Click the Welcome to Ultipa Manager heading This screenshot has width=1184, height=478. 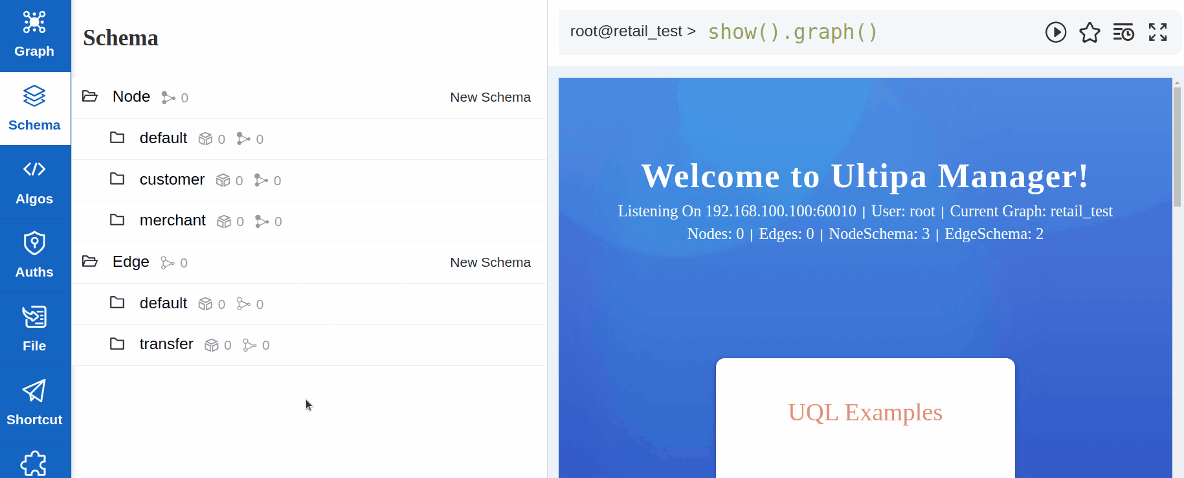click(865, 176)
